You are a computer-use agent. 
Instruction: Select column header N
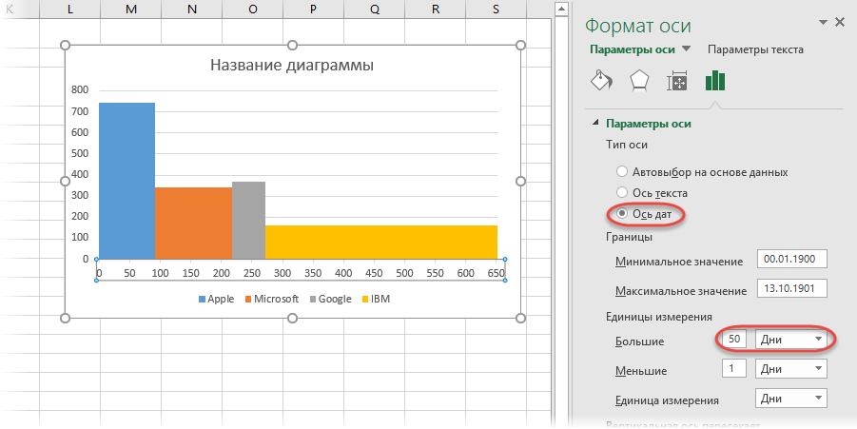tap(192, 10)
